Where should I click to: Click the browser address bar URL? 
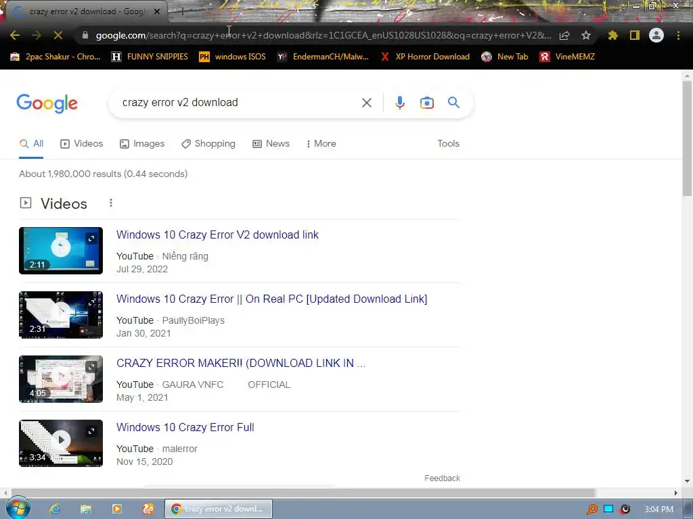[323, 35]
